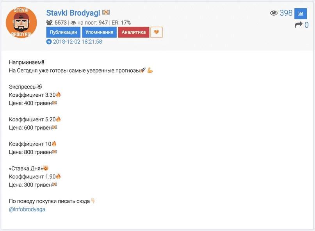Screen dimensions: 315x231
Task: Follow the @infobrodyaga contact link
Action: tap(27, 209)
